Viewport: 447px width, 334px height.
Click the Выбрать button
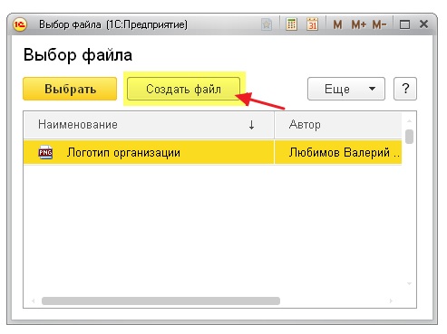tap(70, 89)
